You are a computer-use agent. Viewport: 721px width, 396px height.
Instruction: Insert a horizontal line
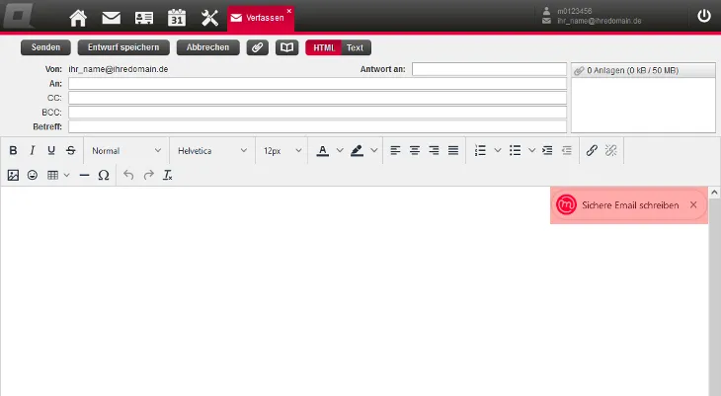coord(84,175)
